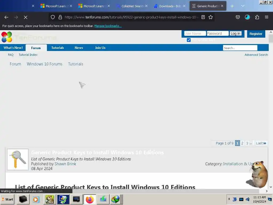Toggle reader view icon in address bar

tap(203, 17)
